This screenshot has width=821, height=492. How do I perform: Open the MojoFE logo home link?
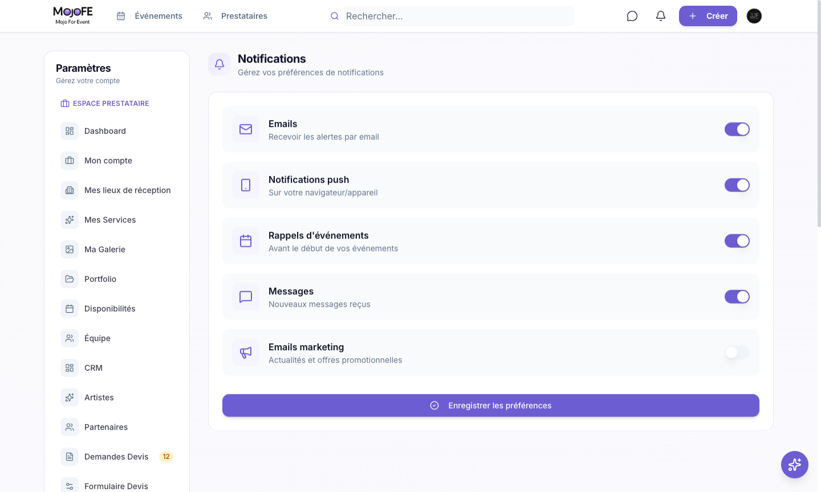(73, 15)
